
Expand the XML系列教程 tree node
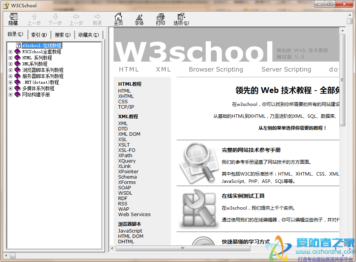click(10, 64)
